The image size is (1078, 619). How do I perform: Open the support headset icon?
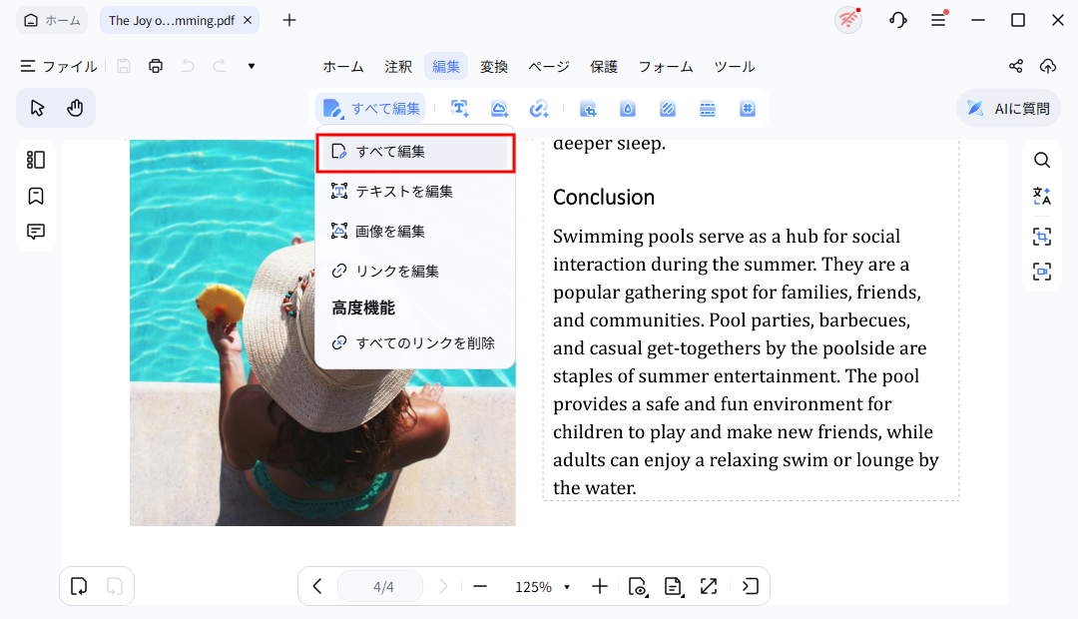pyautogui.click(x=898, y=20)
